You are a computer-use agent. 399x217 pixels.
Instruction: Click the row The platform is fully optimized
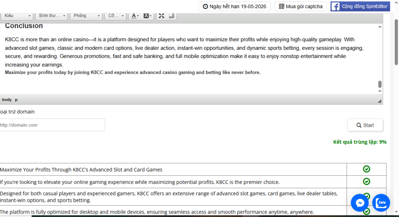(x=173, y=212)
